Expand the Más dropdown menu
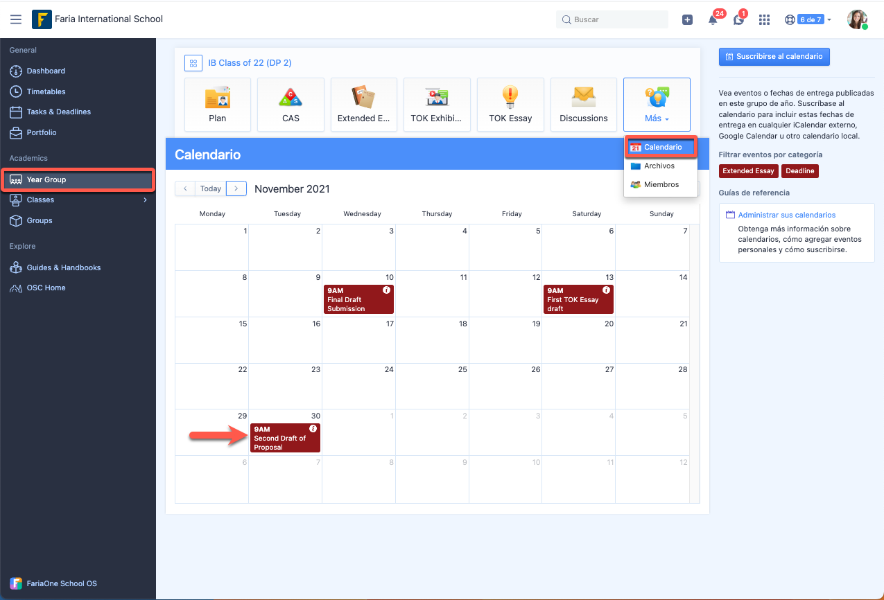Screen dimensions: 884x600 click(656, 105)
